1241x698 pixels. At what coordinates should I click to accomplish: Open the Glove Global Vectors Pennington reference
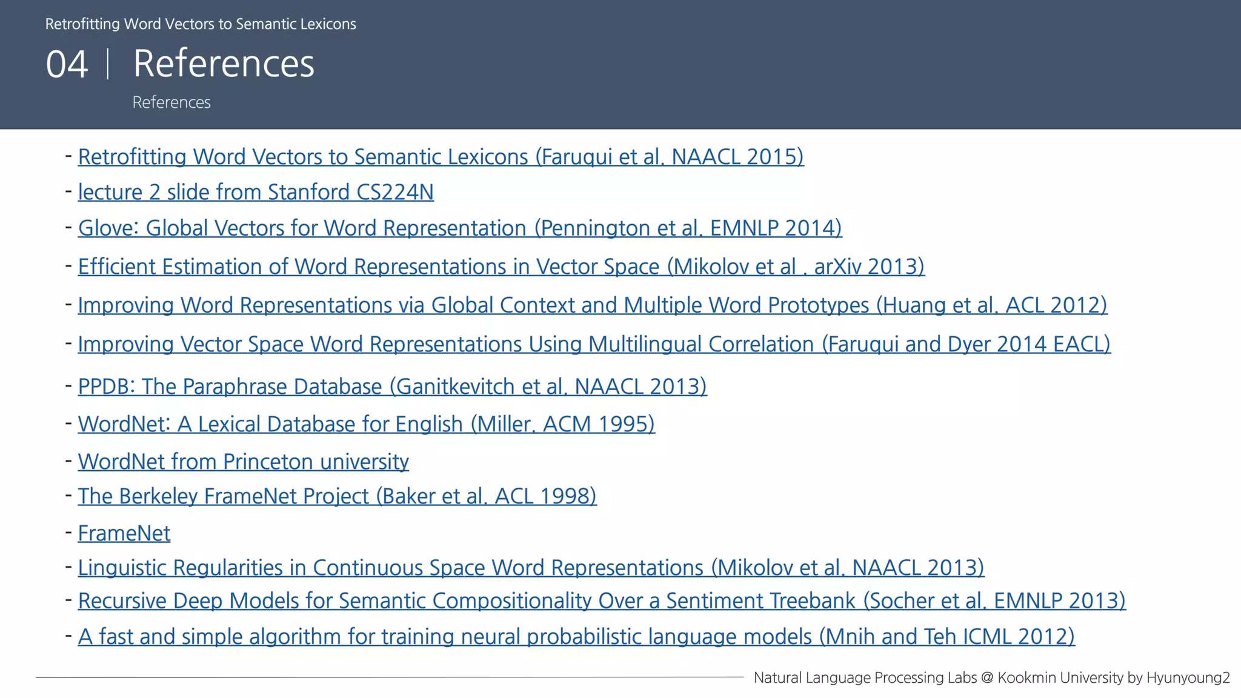pos(460,228)
